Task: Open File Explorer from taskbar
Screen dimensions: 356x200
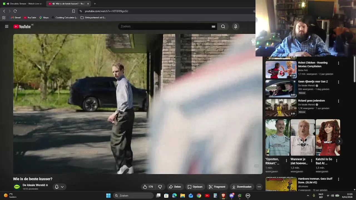Action: pyautogui.click(x=183, y=196)
